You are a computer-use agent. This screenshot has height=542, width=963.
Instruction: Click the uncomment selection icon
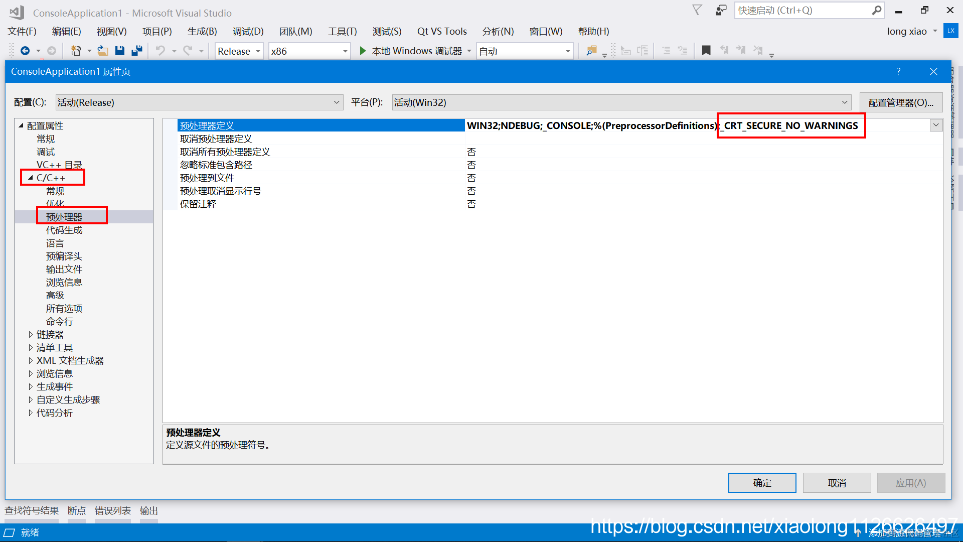click(683, 51)
